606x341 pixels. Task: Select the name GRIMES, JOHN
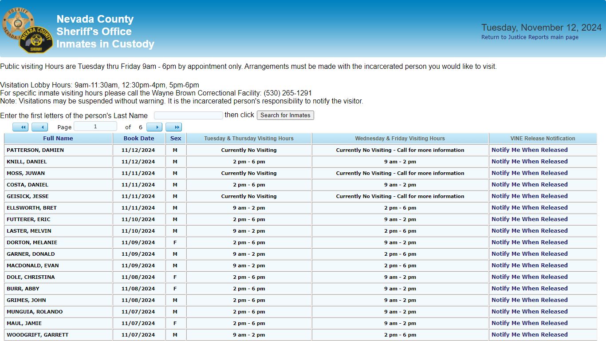pyautogui.click(x=26, y=300)
